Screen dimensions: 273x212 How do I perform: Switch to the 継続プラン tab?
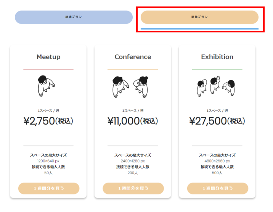pyautogui.click(x=74, y=17)
